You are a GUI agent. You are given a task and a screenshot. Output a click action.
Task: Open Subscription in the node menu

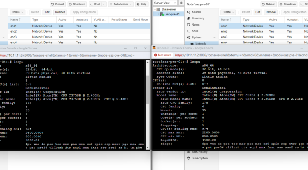[x=200, y=158]
